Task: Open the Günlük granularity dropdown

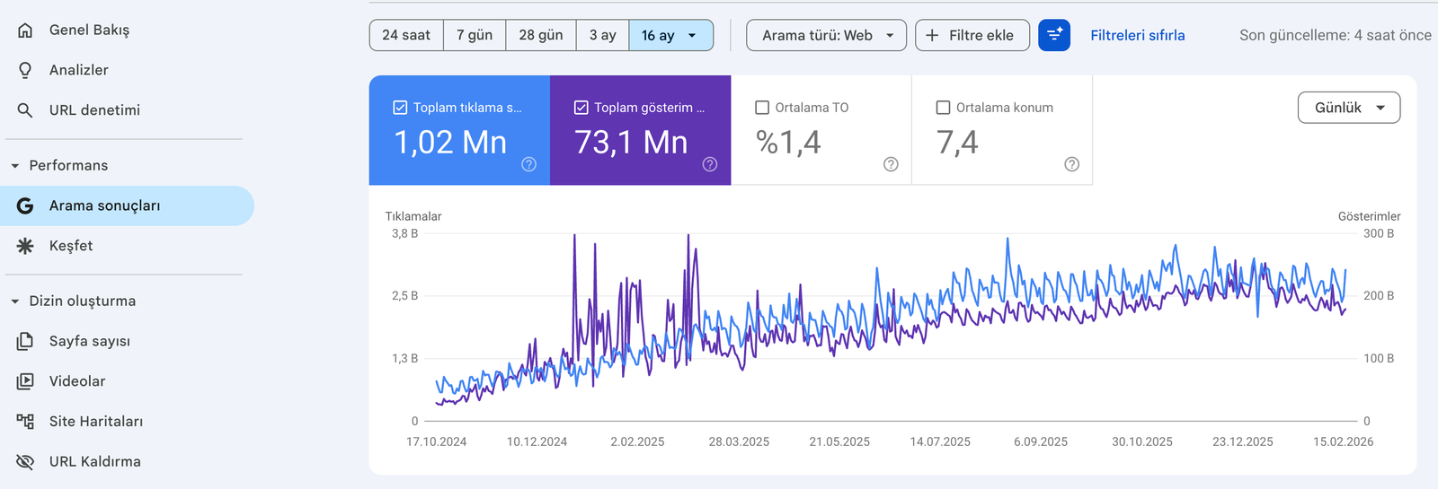Action: click(x=1348, y=108)
